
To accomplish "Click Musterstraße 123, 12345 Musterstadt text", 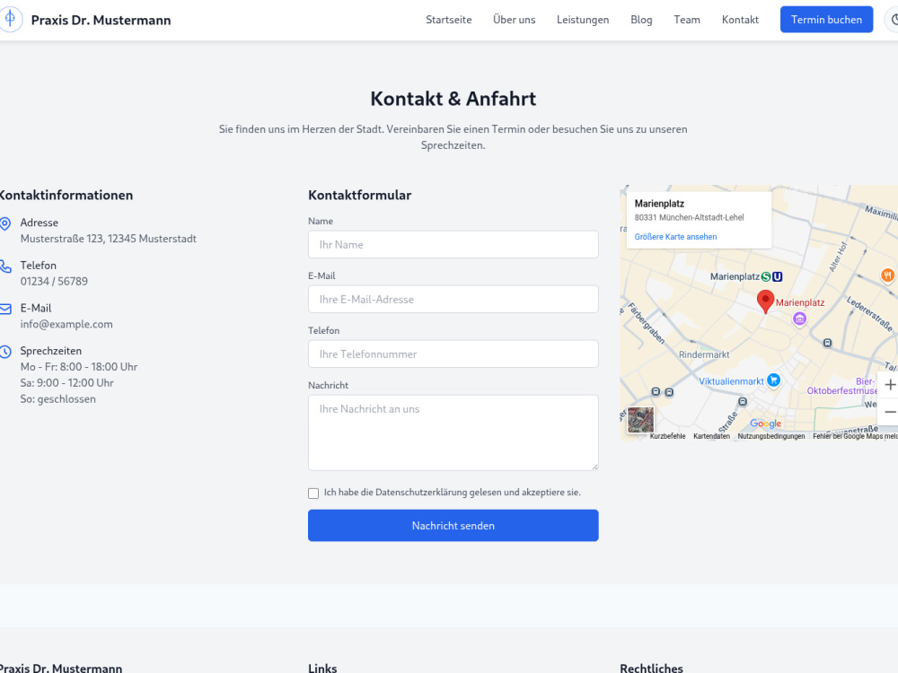I will [109, 239].
